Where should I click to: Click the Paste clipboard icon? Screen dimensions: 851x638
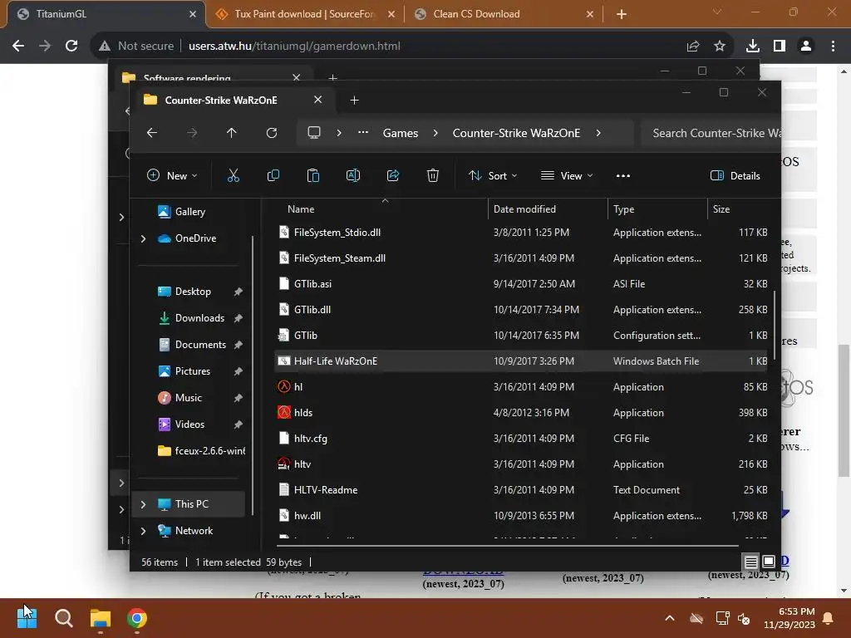[x=313, y=175]
